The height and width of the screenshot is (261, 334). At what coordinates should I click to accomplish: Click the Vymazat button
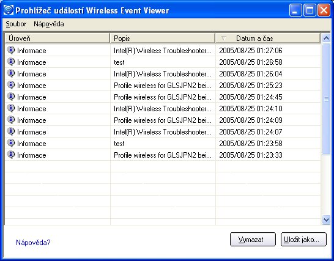tap(253, 240)
